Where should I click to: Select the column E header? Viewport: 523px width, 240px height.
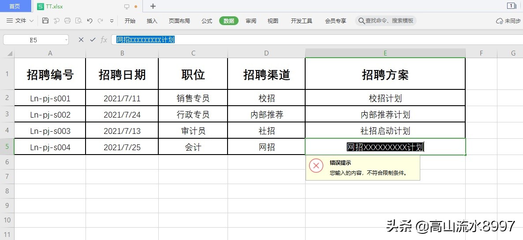[385, 53]
